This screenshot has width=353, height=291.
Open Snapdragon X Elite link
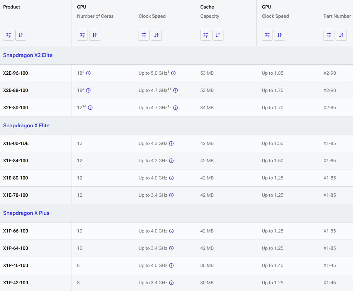[26, 126]
